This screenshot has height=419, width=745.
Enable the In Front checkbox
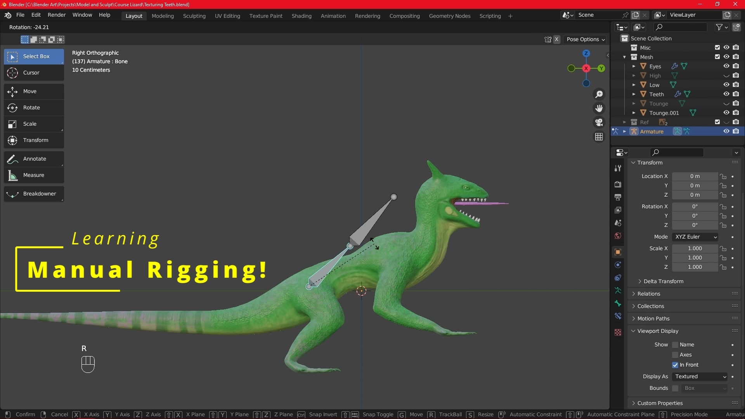[x=676, y=365]
